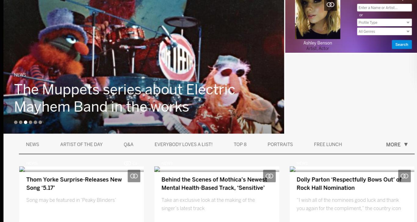Click connect icon on Ashley Benson photo
417x222 pixels.
point(330,5)
